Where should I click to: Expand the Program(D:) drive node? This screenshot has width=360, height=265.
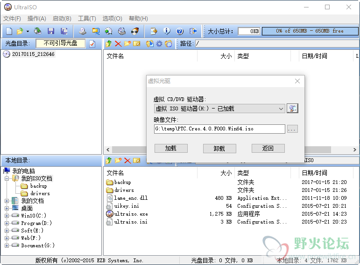(x=7, y=223)
